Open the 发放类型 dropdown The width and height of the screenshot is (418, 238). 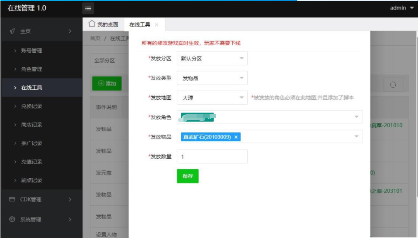pyautogui.click(x=212, y=78)
